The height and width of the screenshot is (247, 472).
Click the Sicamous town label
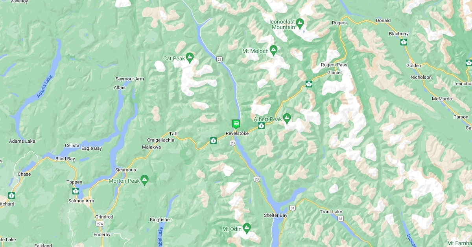pyautogui.click(x=125, y=170)
